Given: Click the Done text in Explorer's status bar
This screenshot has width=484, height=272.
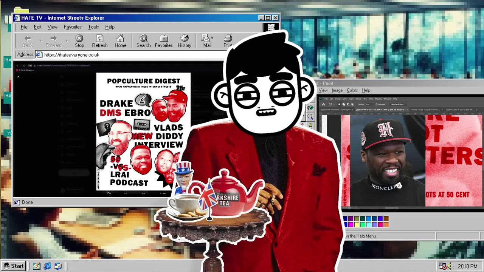Looking at the screenshot, I should point(27,202).
